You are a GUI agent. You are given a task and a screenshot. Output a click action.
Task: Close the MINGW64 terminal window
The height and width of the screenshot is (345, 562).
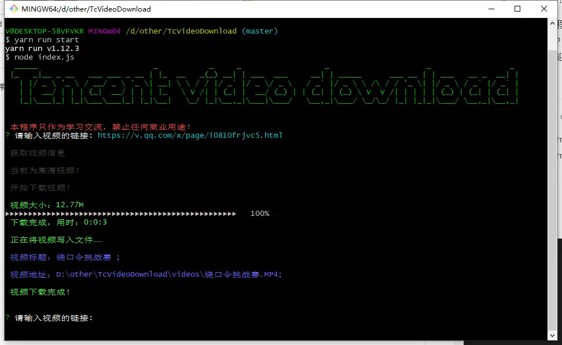(x=543, y=9)
